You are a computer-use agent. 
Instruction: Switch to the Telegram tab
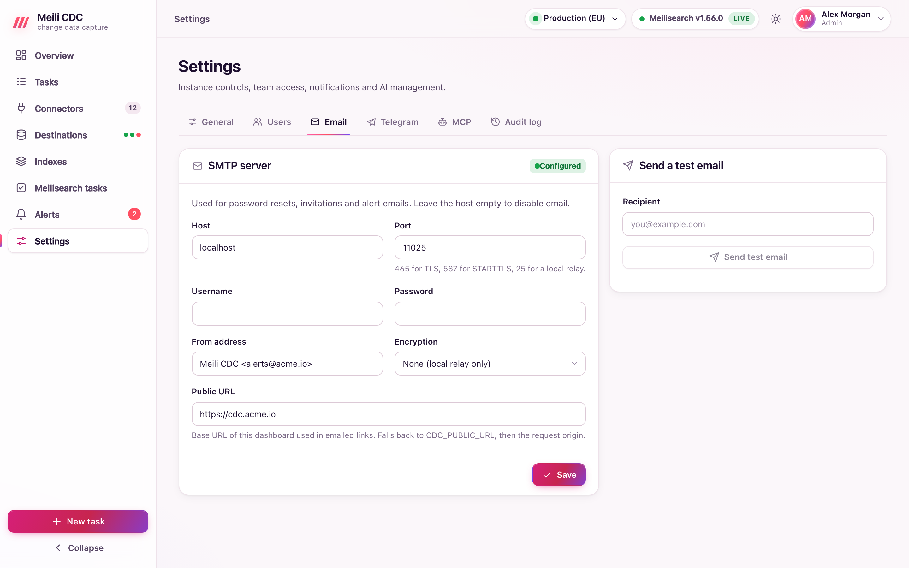pyautogui.click(x=393, y=122)
